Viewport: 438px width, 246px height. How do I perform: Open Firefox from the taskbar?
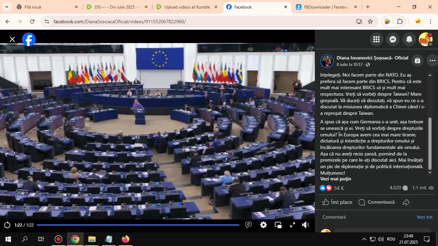coord(125,239)
